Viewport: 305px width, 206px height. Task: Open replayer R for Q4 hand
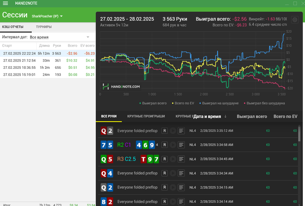coord(165,173)
